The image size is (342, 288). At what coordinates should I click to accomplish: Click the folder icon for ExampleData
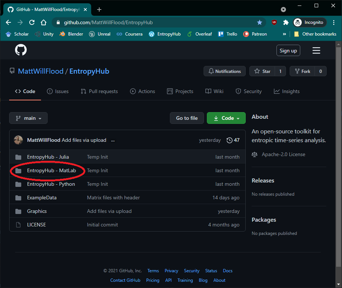tap(18, 198)
